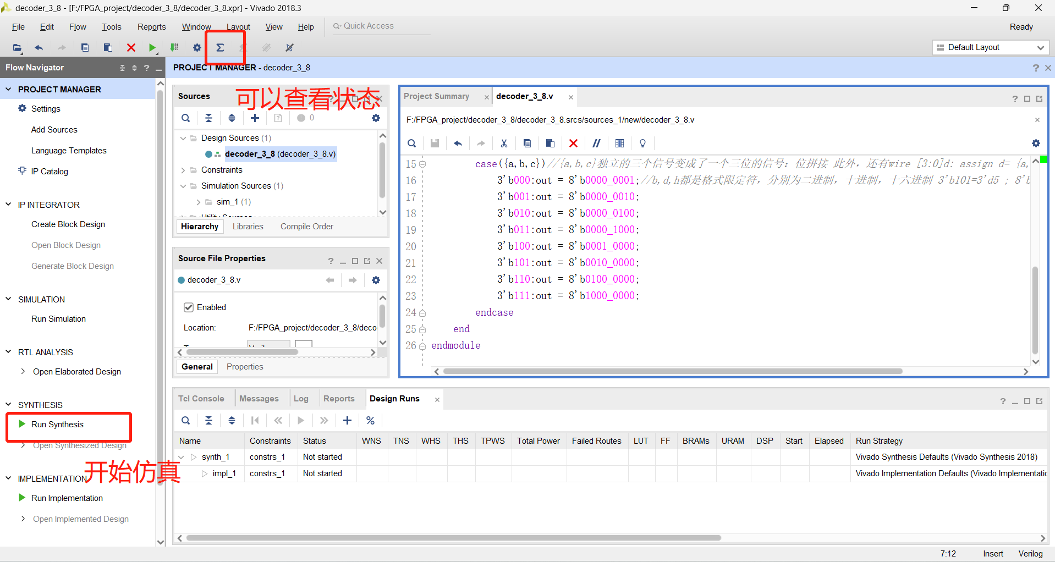Click Run Synthesis in Flow Navigator
This screenshot has width=1055, height=562.
point(57,425)
